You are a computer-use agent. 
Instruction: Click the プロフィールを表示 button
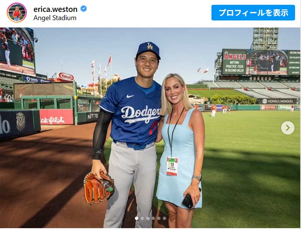point(253,13)
